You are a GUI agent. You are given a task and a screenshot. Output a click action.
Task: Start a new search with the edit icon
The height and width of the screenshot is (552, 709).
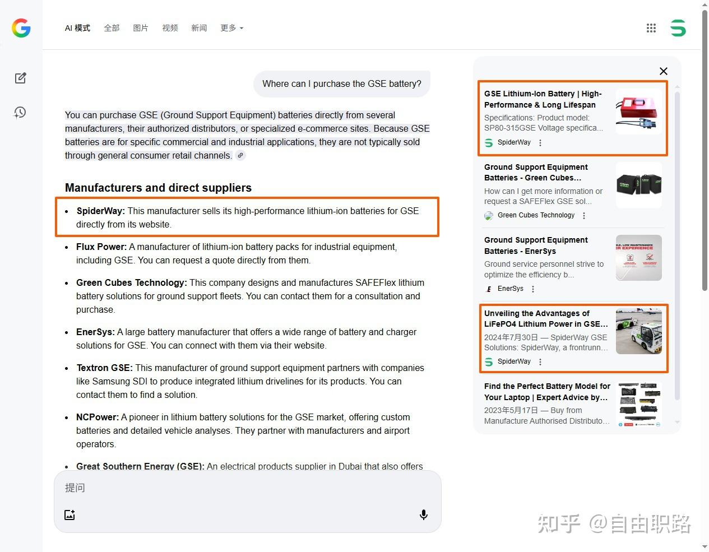21,78
